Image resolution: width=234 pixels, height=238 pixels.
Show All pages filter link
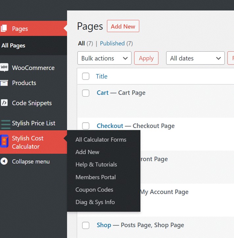(81, 43)
